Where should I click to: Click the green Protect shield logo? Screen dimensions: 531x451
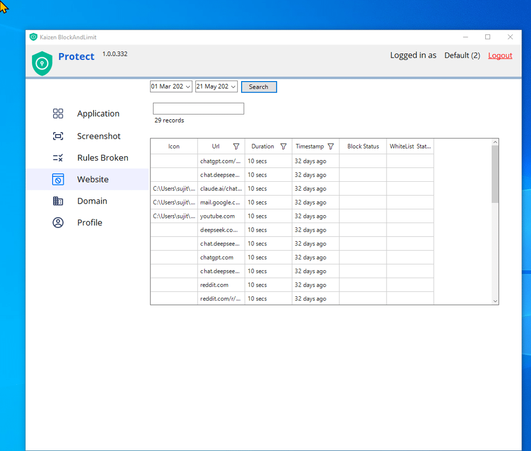42,63
